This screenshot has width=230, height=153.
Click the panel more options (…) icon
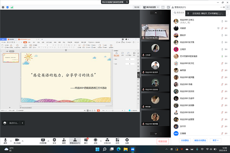pos(221,7)
